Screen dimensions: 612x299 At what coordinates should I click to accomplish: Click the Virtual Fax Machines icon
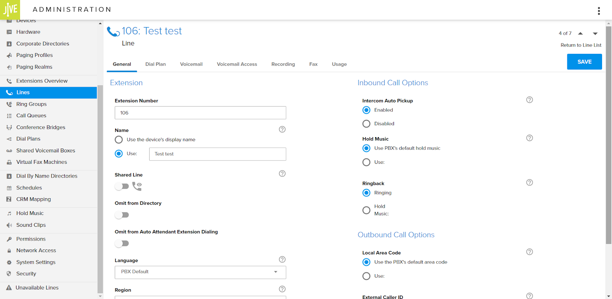click(x=9, y=162)
